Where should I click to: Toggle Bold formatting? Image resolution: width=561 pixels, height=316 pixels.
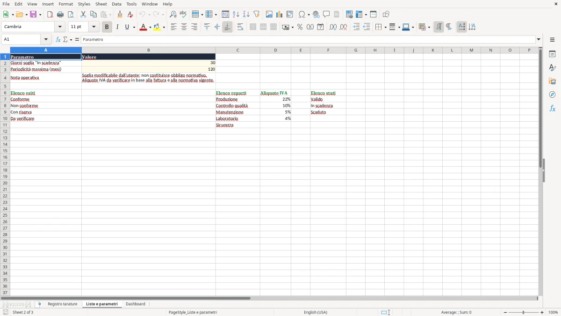[x=107, y=27]
